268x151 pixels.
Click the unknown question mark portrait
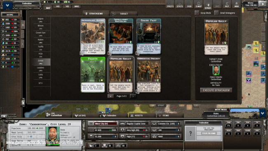coord(190,133)
